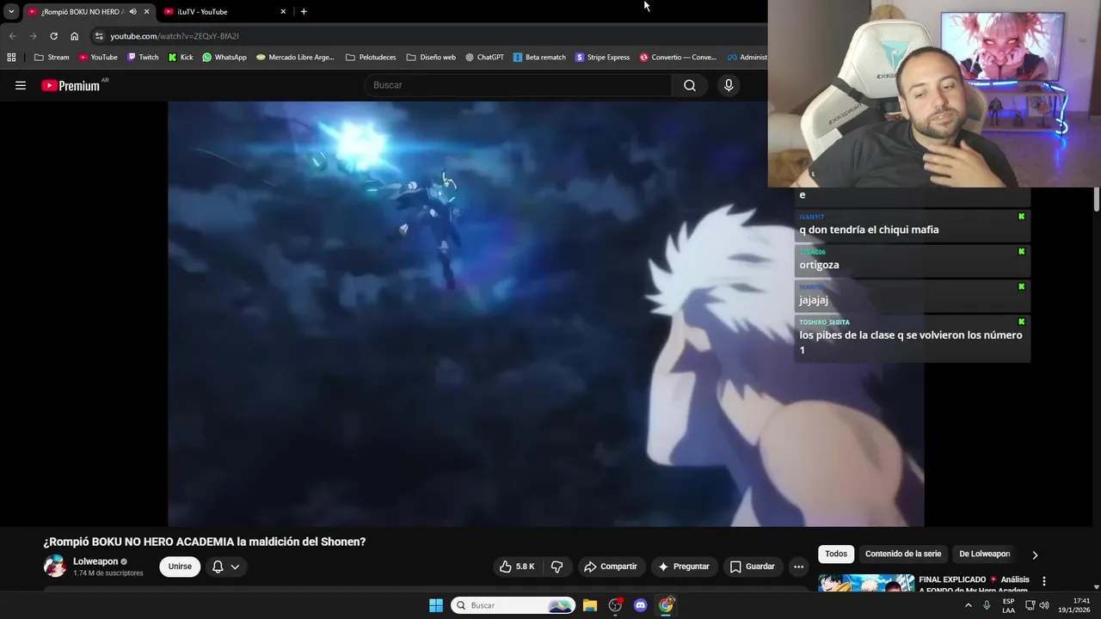The height and width of the screenshot is (619, 1101).
Task: Open more actions three-dot menu under video
Action: click(798, 567)
